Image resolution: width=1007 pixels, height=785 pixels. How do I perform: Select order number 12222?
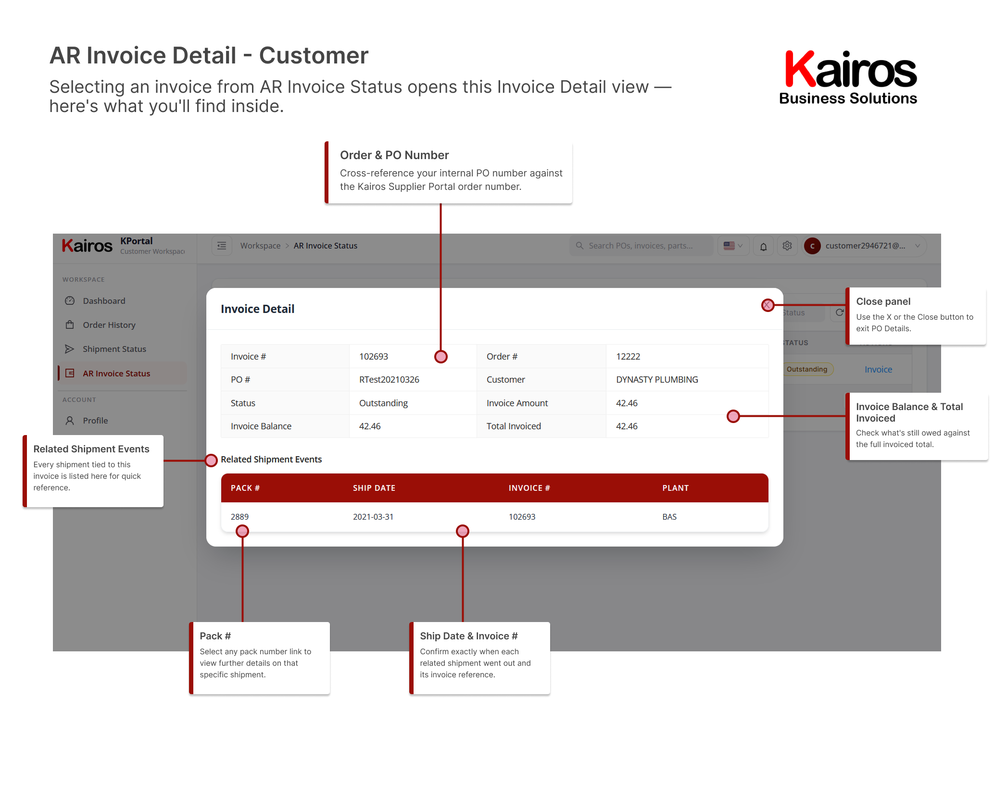[628, 356]
